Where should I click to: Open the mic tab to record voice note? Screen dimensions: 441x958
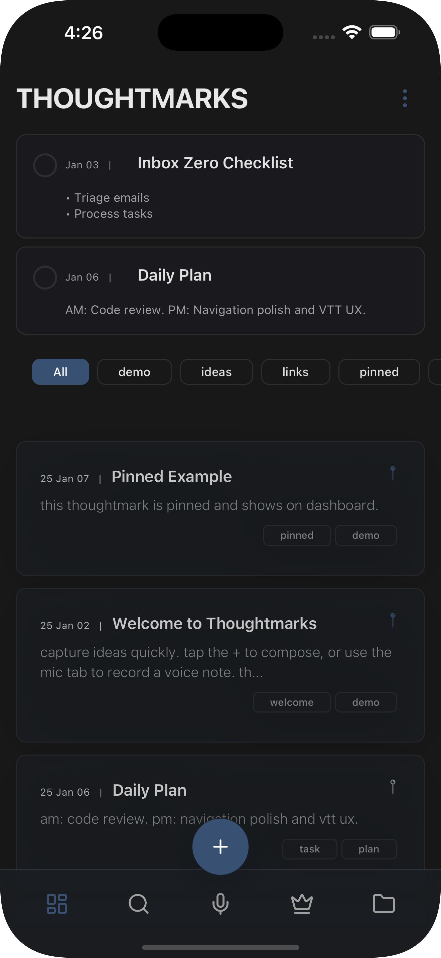[220, 904]
